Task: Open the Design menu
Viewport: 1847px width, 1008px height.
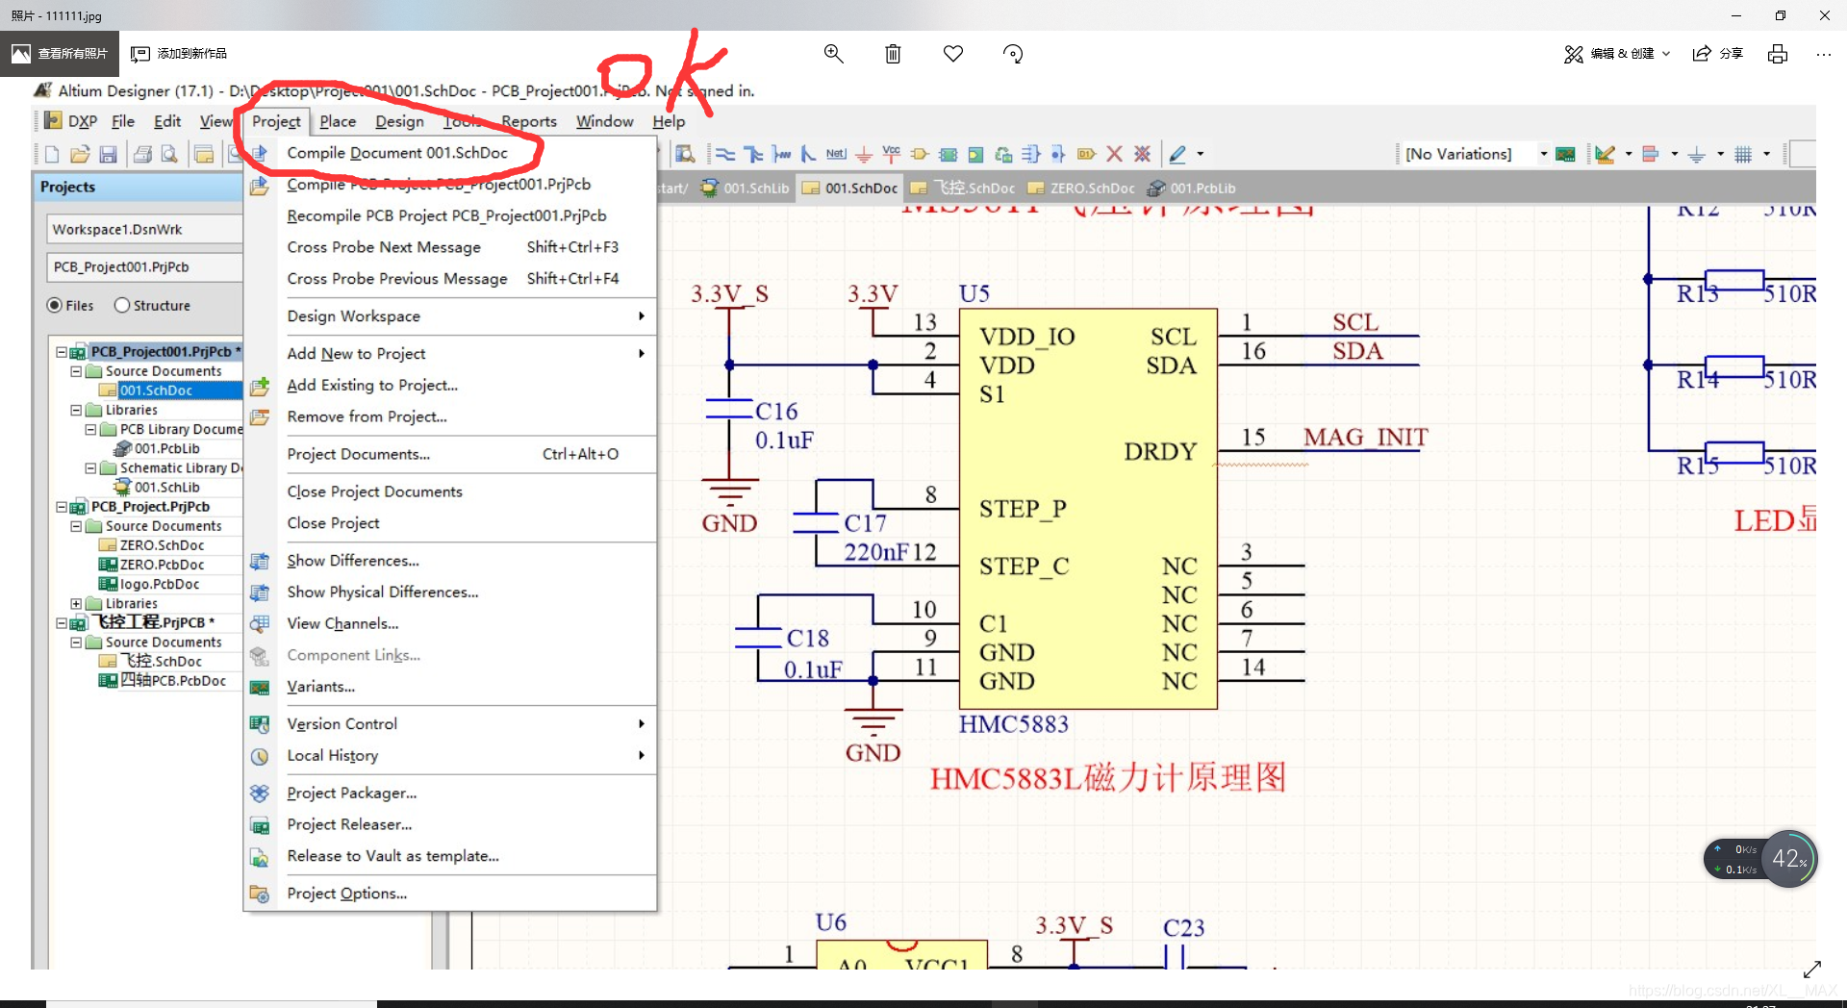Action: 399,121
